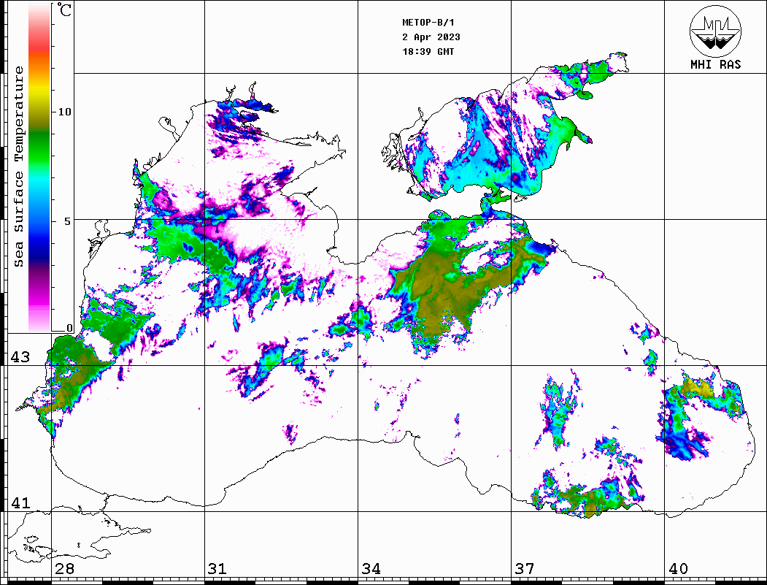Click the '5' mark on temperature scale
Viewport: 767px width, 585px height.
(68, 221)
